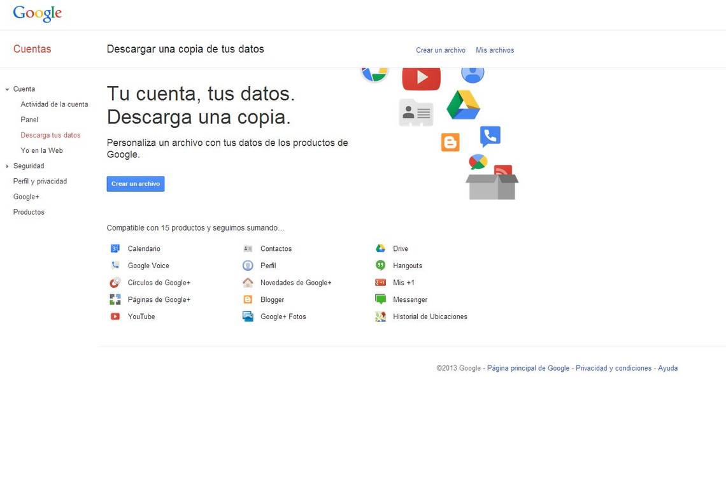
Task: Click the Calendario text label
Action: click(144, 249)
